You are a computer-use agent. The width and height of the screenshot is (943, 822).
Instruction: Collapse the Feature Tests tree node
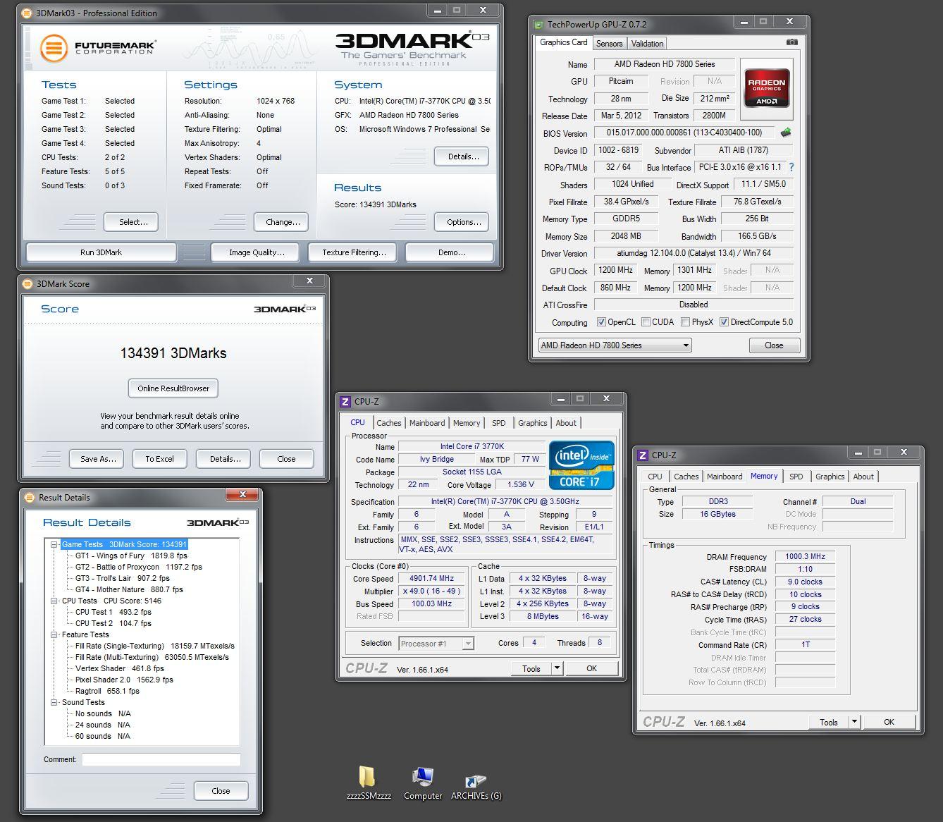(x=54, y=634)
